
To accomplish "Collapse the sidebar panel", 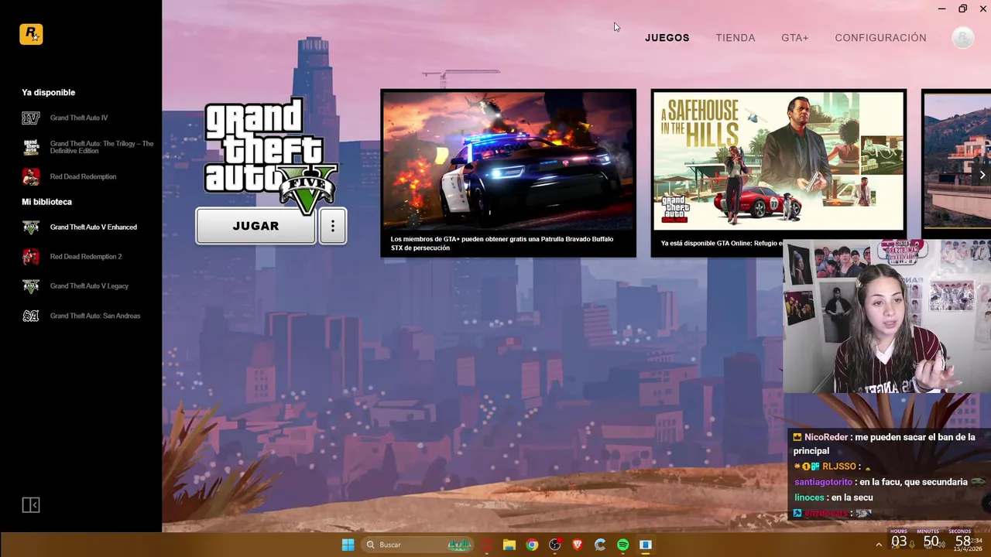I will (31, 505).
